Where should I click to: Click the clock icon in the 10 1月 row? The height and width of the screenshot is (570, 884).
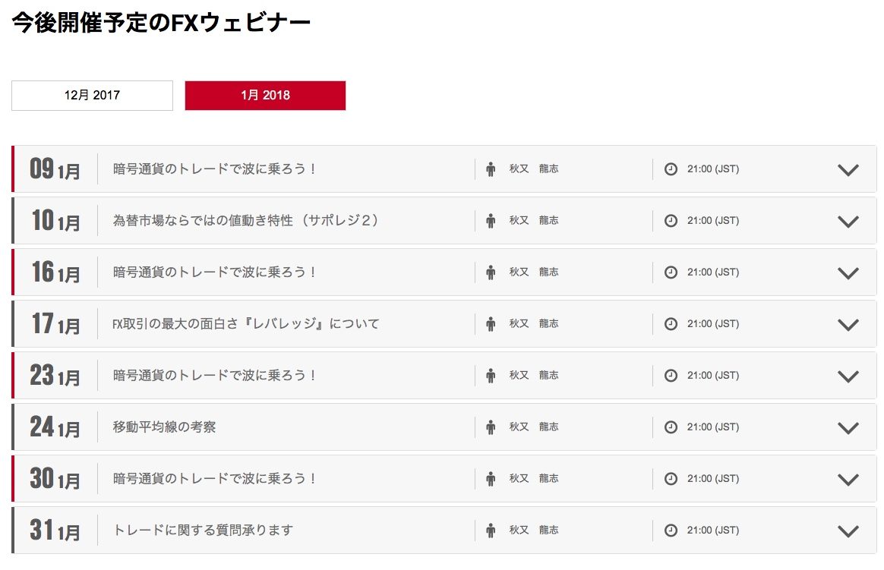(671, 221)
